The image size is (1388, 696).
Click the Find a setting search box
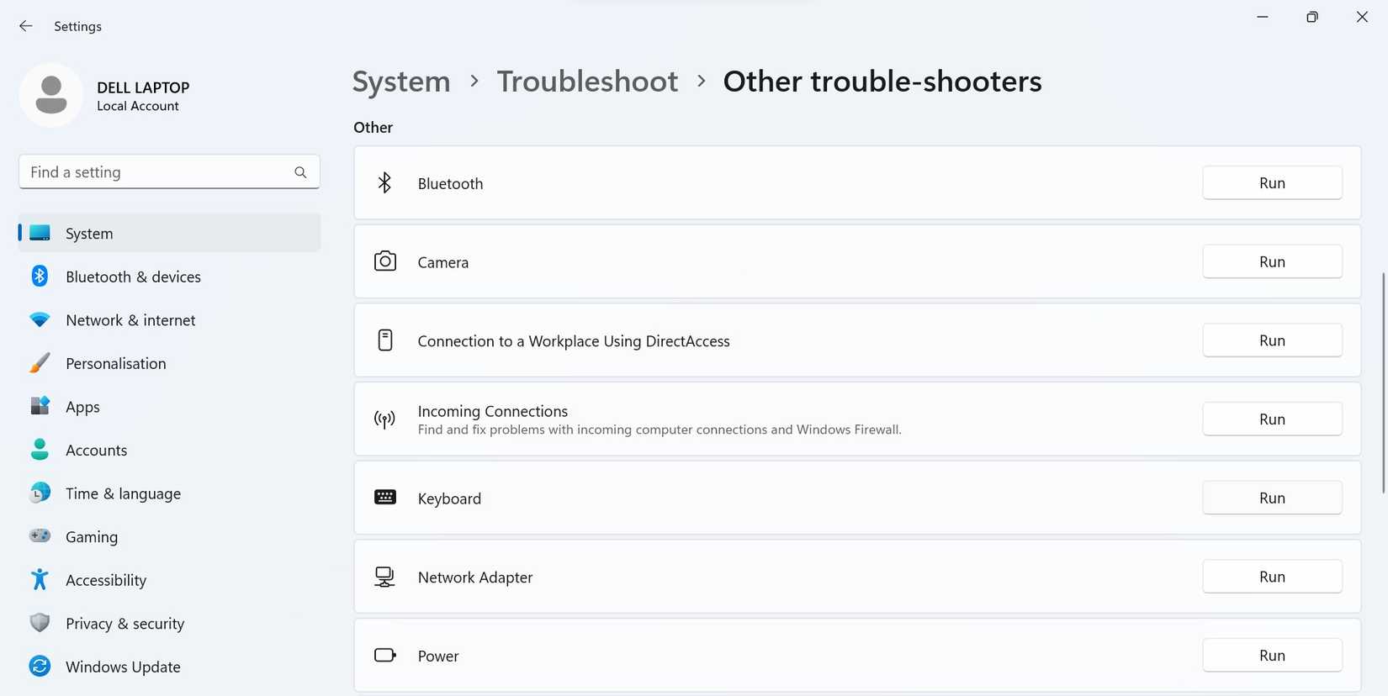156,172
